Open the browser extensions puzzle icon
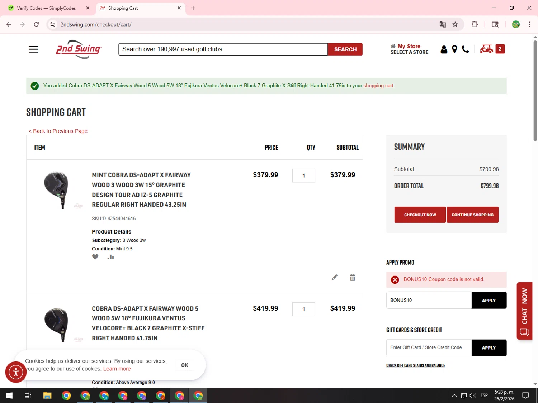 (475, 24)
